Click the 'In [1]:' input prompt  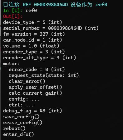pos(13,11)
